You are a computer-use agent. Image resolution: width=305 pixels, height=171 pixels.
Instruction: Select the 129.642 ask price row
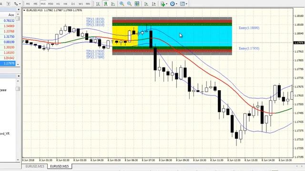(x=8, y=58)
